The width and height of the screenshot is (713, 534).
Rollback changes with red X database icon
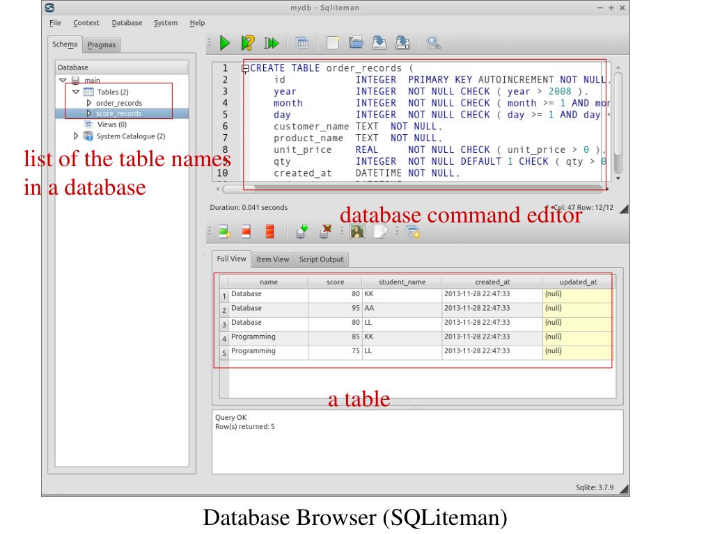click(x=325, y=232)
